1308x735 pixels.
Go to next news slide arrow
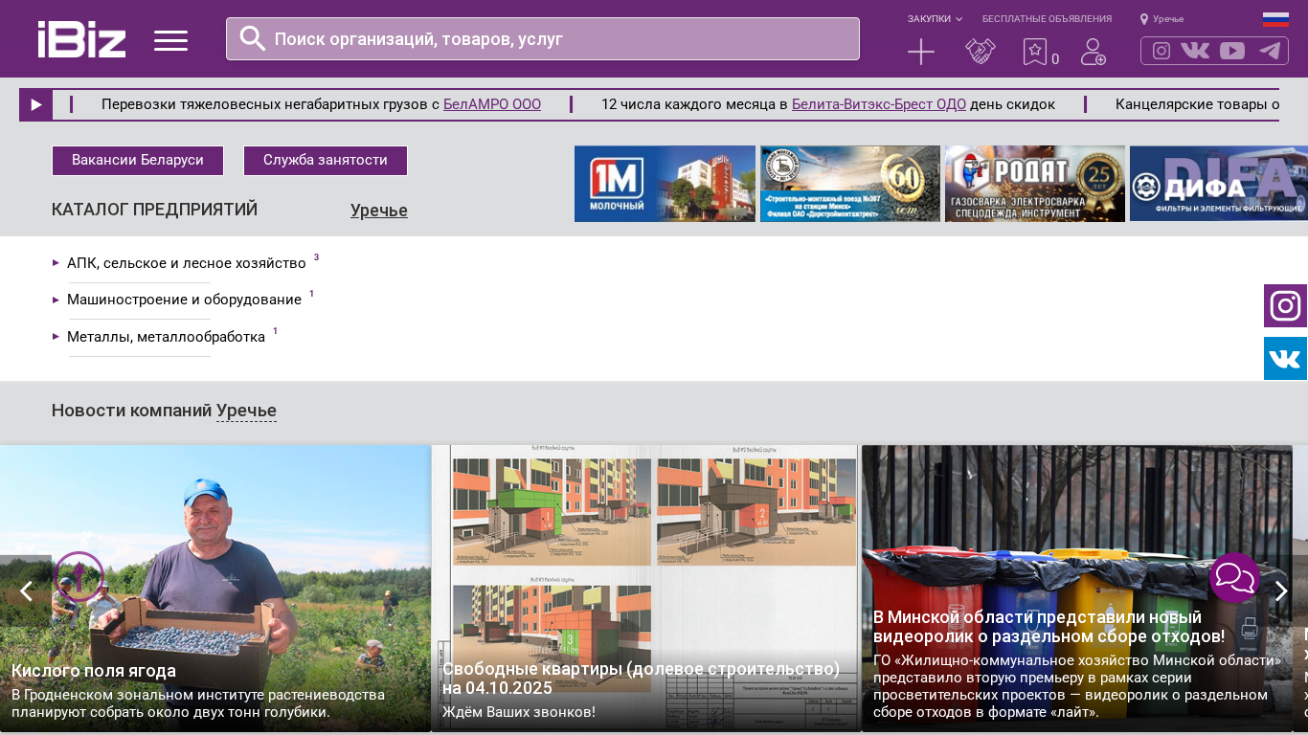click(x=1281, y=591)
